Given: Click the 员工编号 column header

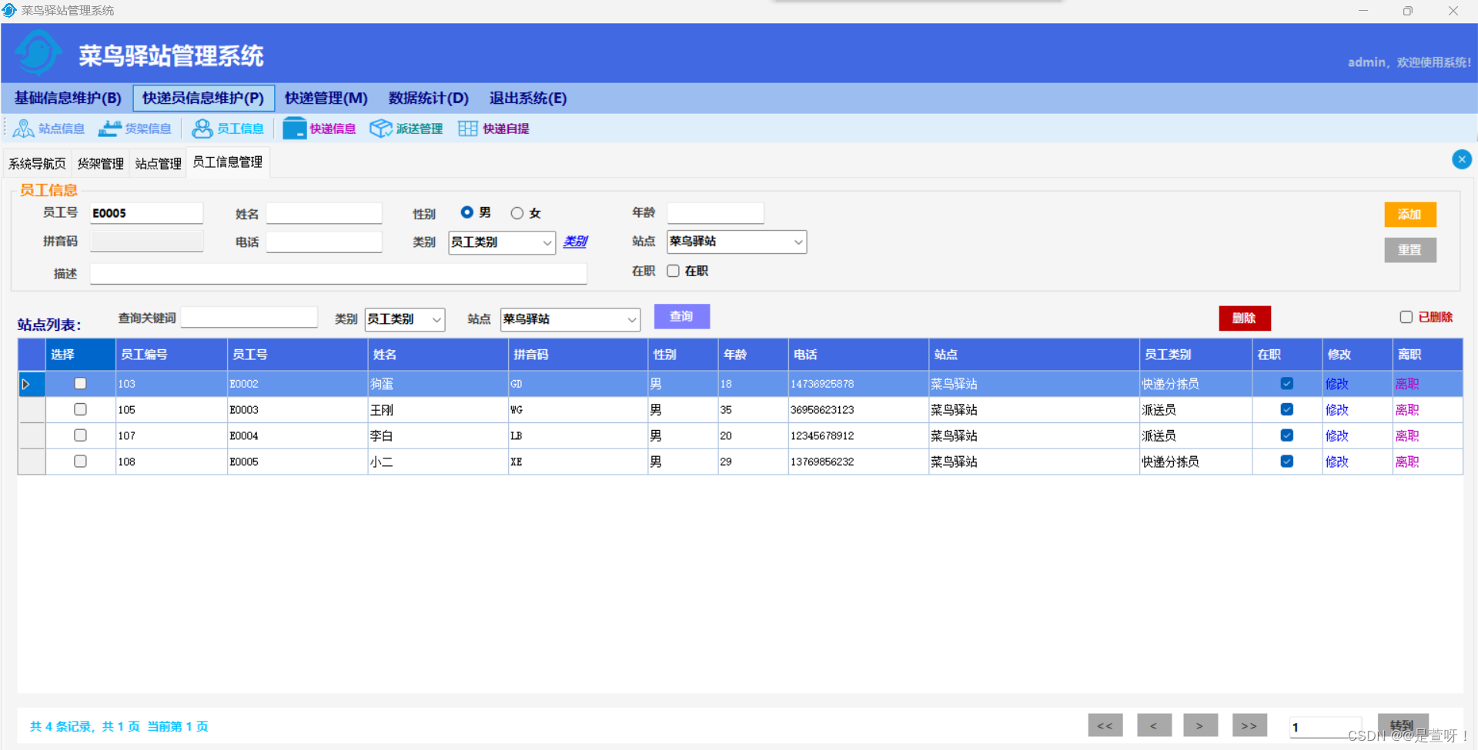Looking at the screenshot, I should coord(171,355).
